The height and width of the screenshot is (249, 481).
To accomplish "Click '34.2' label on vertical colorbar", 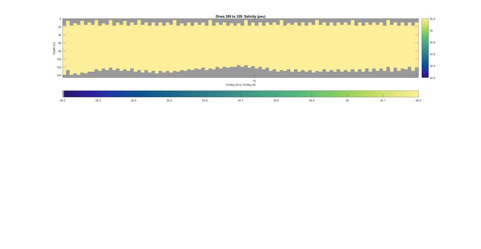I will [x=432, y=78].
